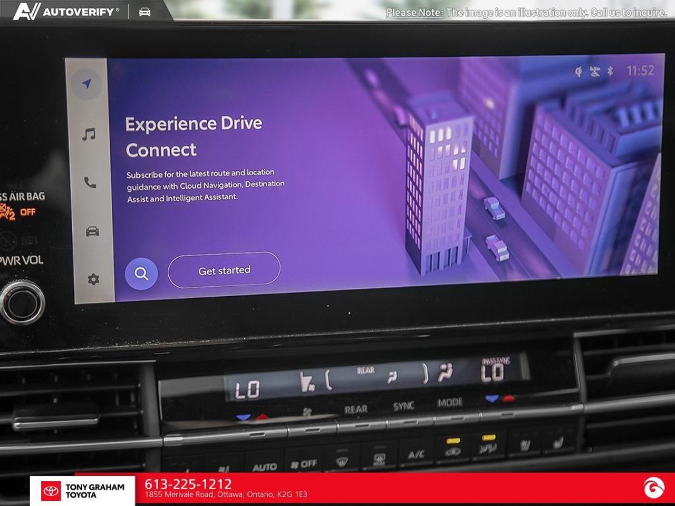Screen dimensions: 675x506
Task: Toggle the A/C button
Action: (416, 454)
